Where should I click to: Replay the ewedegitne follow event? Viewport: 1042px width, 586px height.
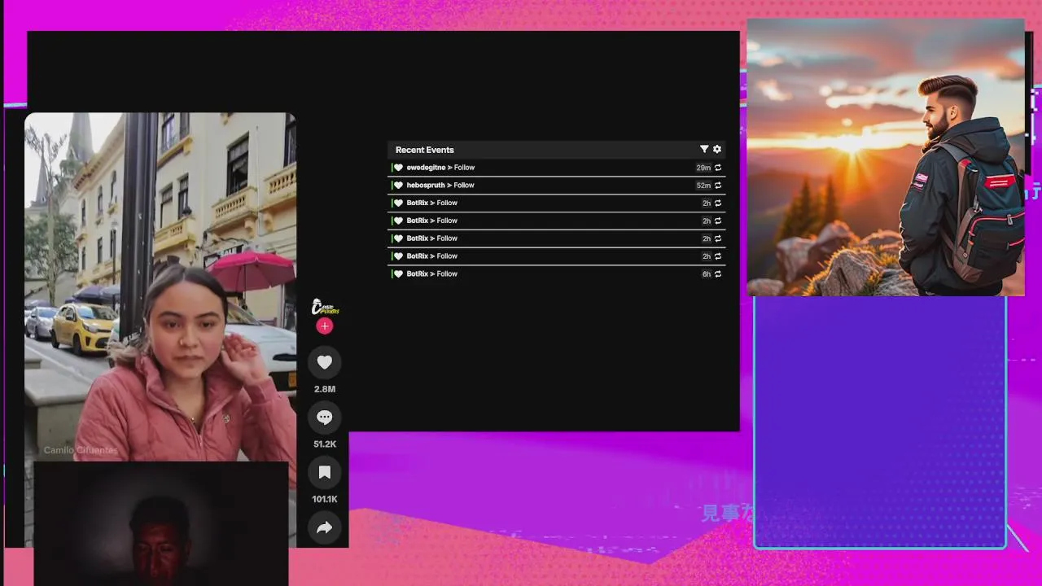tap(718, 168)
